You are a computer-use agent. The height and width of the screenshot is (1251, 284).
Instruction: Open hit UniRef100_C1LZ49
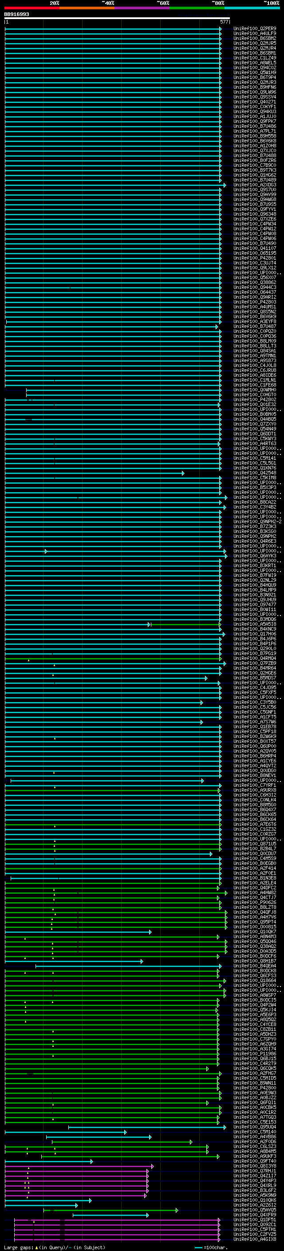(x=254, y=58)
